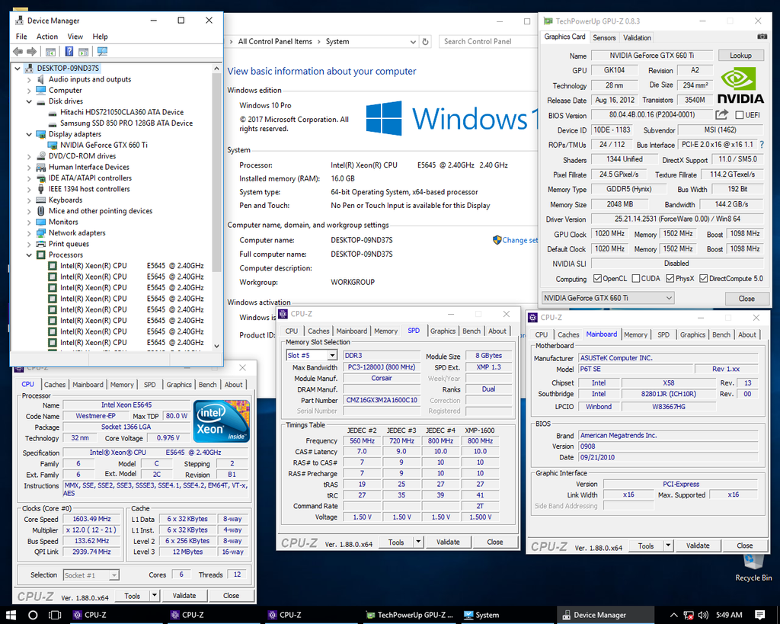Click the GPU-Z screenshot camera icon

[x=762, y=37]
